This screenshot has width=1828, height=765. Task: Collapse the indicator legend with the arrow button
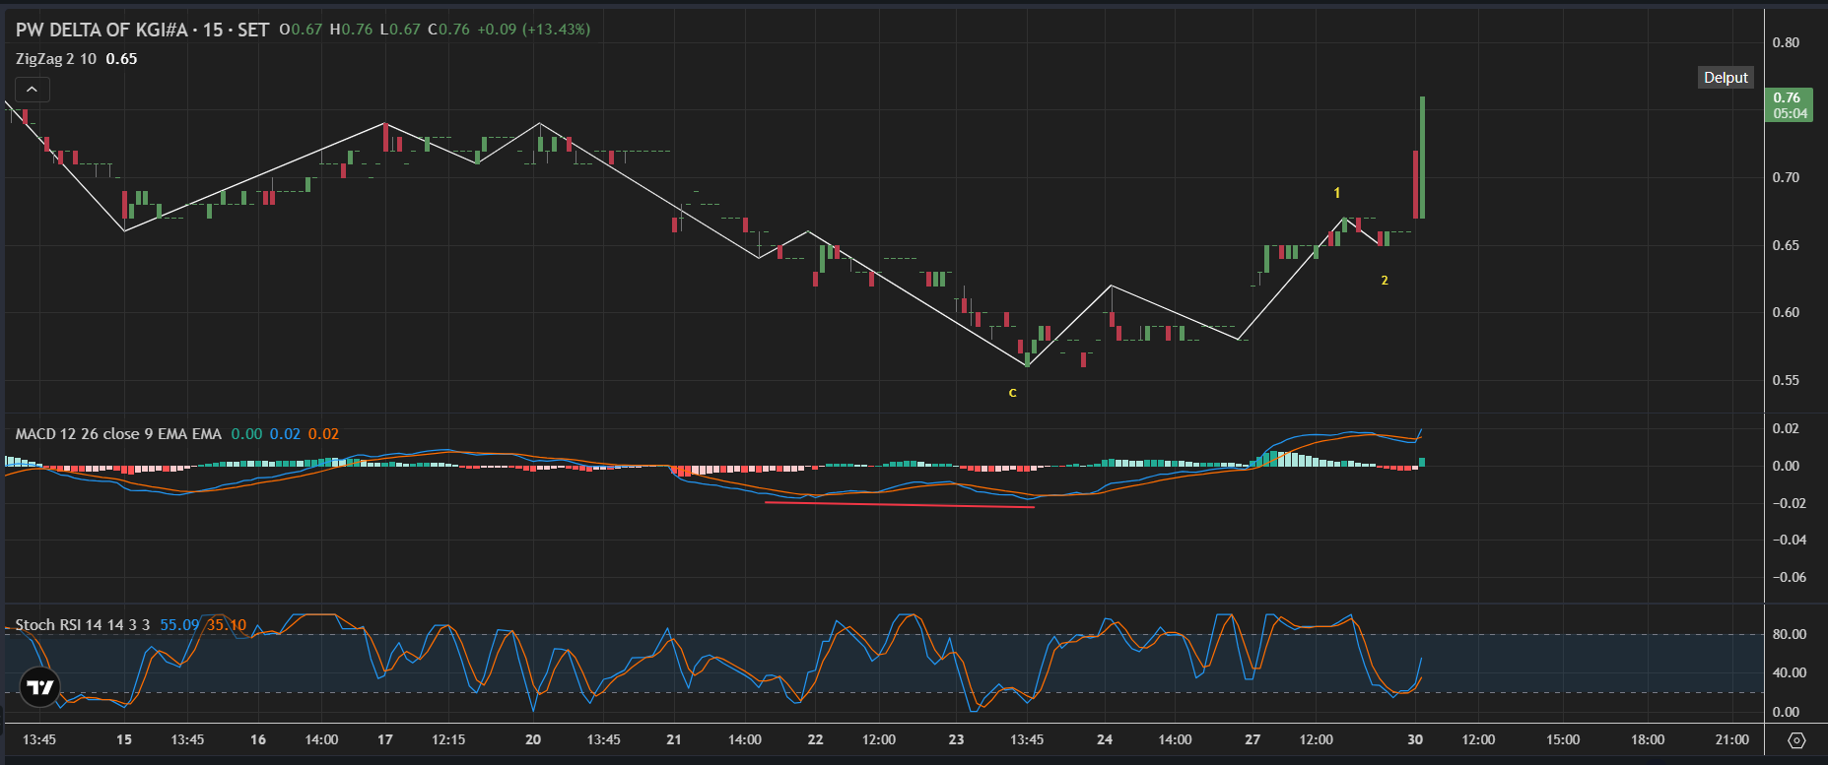[x=33, y=90]
